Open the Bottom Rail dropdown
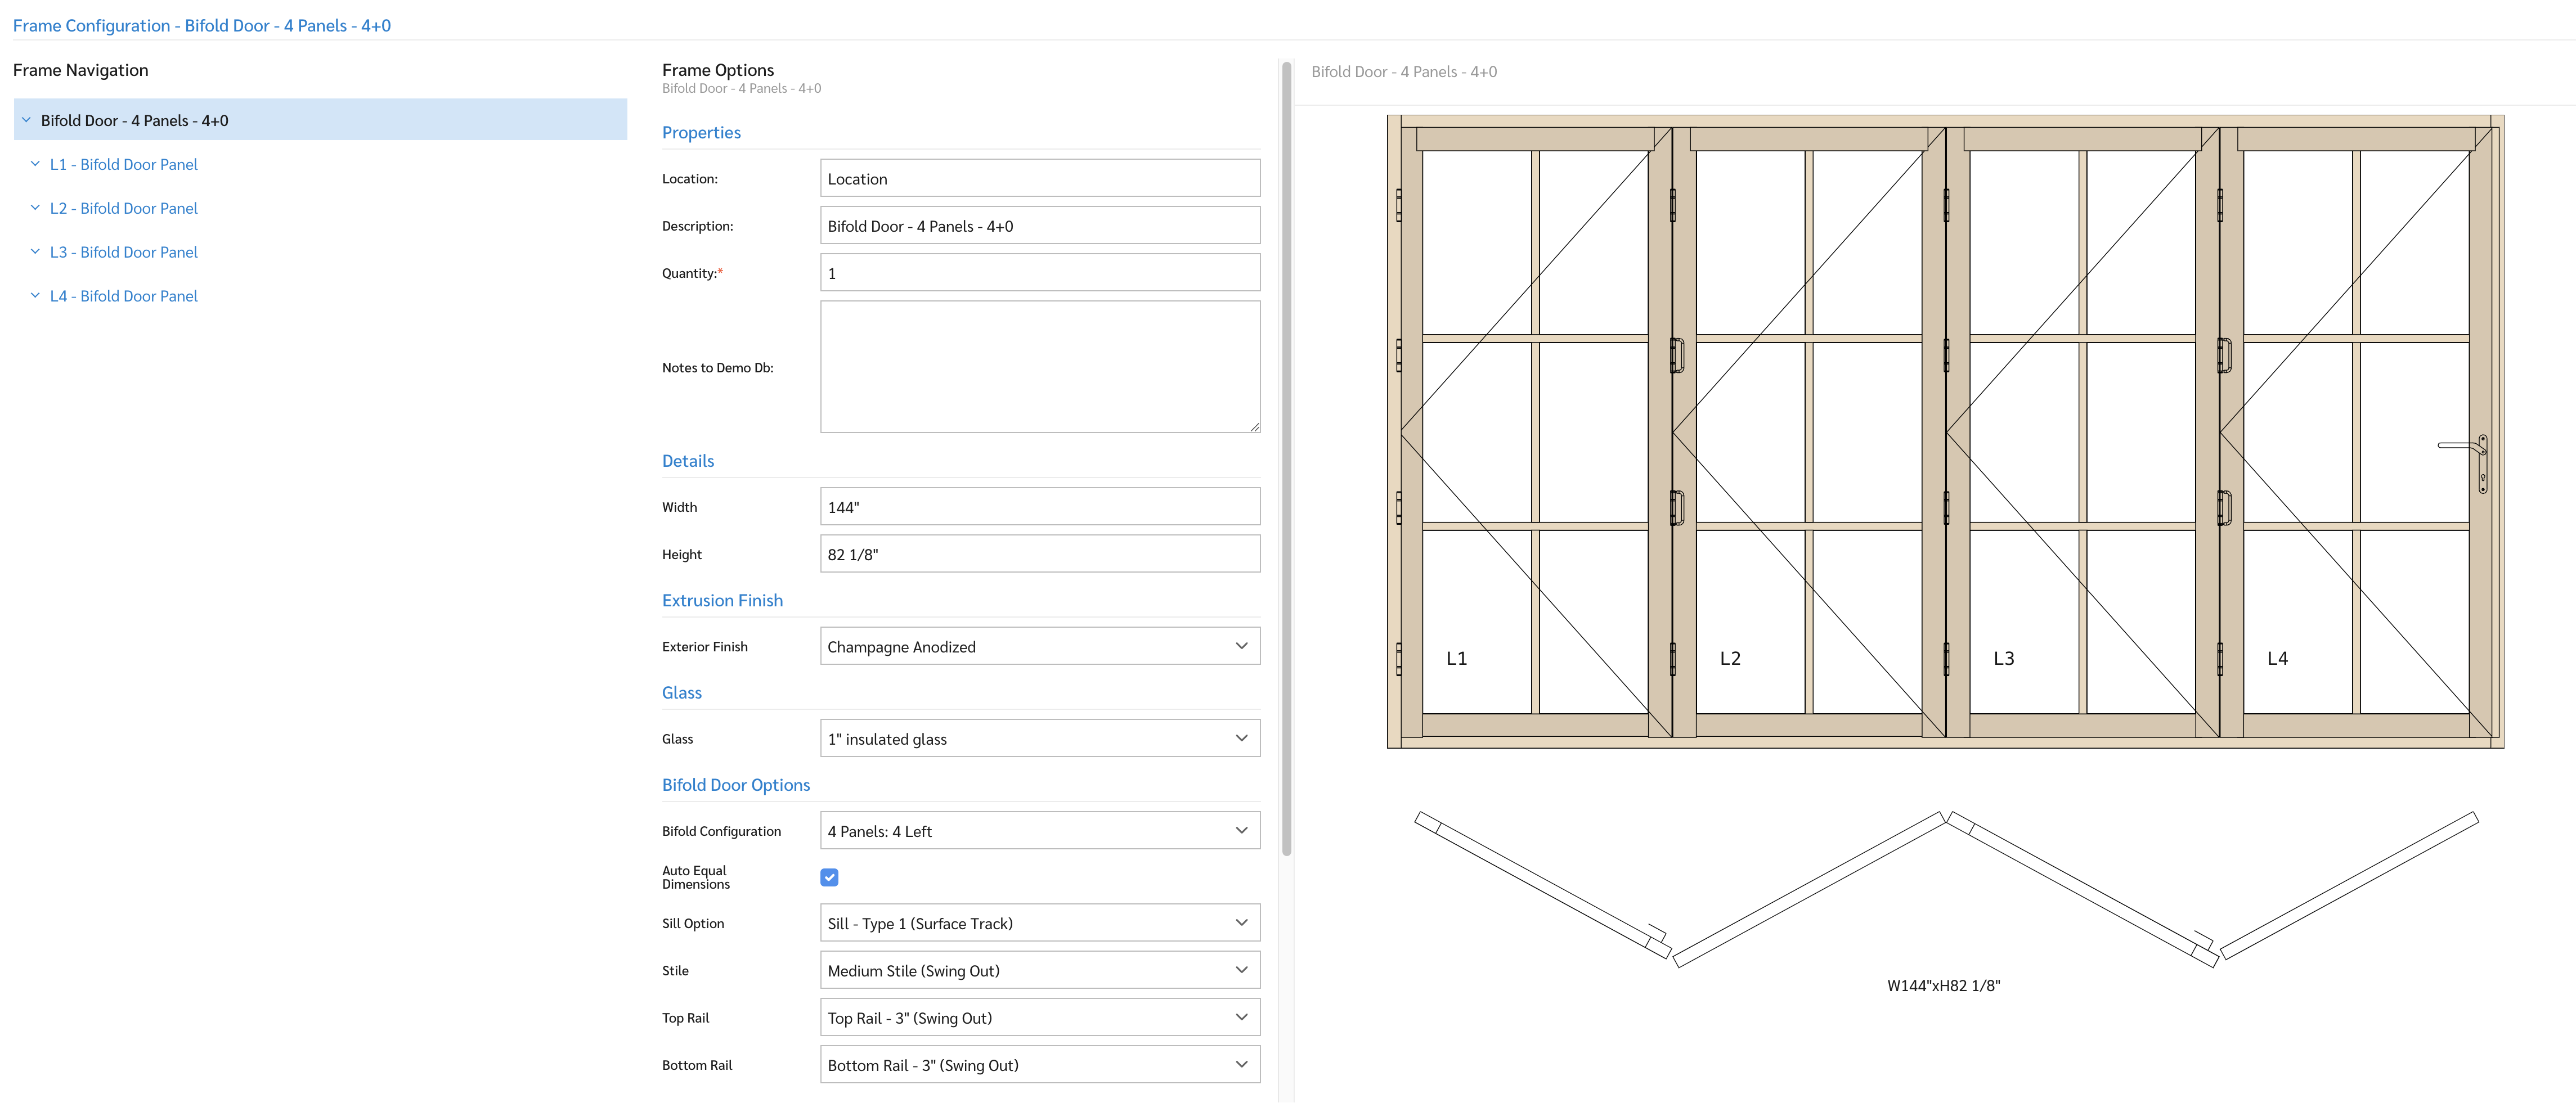The height and width of the screenshot is (1103, 2576). pos(1040,1065)
